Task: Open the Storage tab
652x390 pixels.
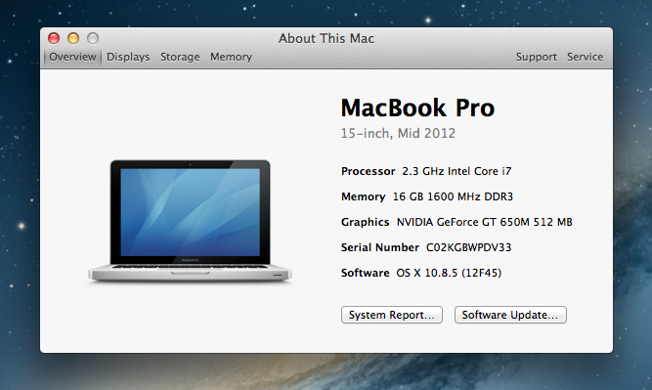Action: point(180,57)
